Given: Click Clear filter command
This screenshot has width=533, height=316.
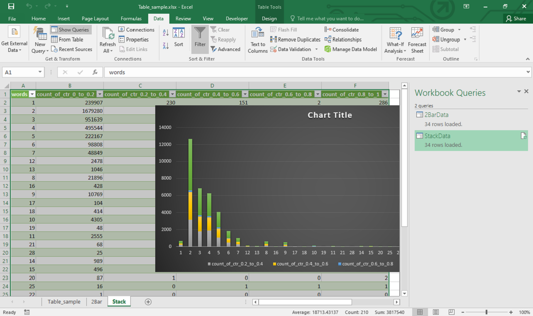Looking at the screenshot, I should click(220, 29).
